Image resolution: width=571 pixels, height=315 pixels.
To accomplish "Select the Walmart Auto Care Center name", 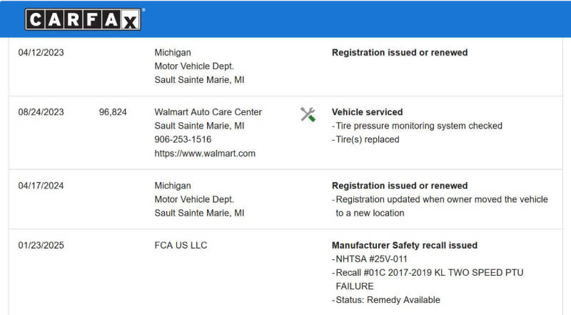I will point(208,112).
